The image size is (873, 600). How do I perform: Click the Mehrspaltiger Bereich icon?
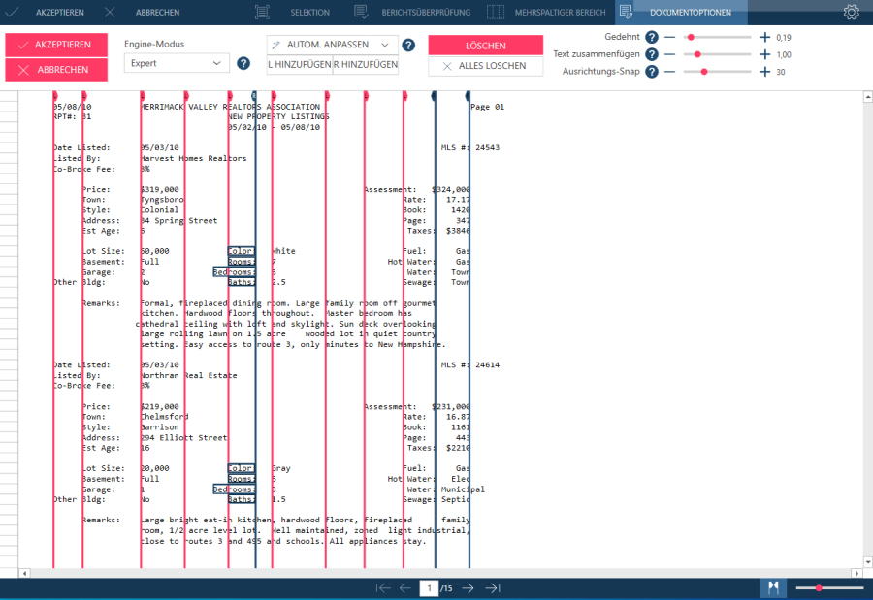[x=495, y=12]
